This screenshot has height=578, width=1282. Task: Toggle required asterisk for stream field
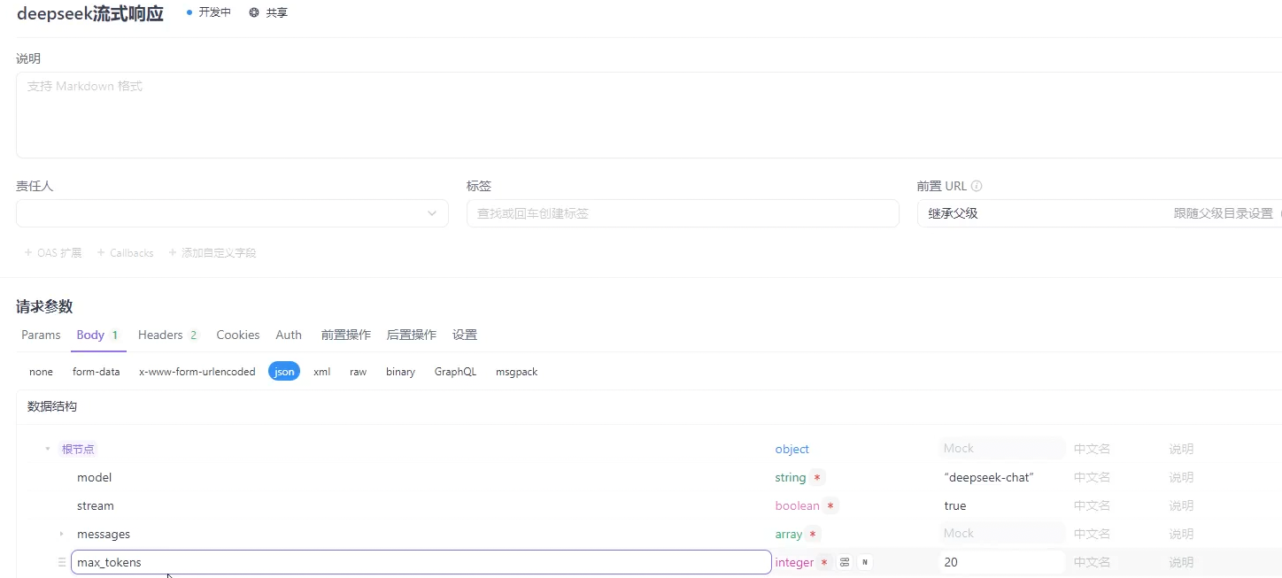point(830,505)
